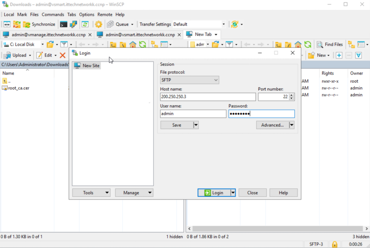Image resolution: width=370 pixels, height=248 pixels.
Task: Go to the remote parent directory icon
Action: [x=278, y=44]
